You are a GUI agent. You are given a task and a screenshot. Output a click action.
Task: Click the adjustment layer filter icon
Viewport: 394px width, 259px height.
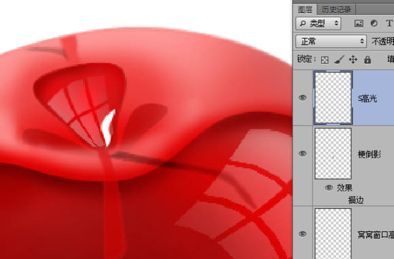pyautogui.click(x=374, y=23)
